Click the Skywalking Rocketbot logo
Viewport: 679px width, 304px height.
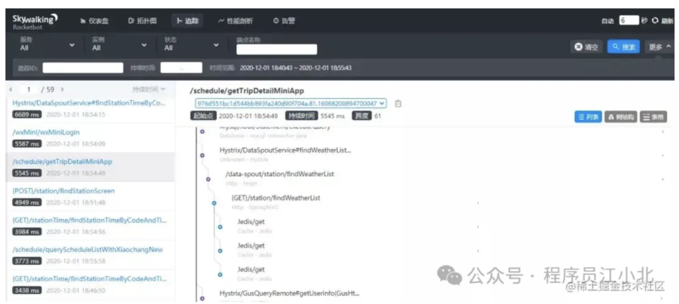[35, 21]
